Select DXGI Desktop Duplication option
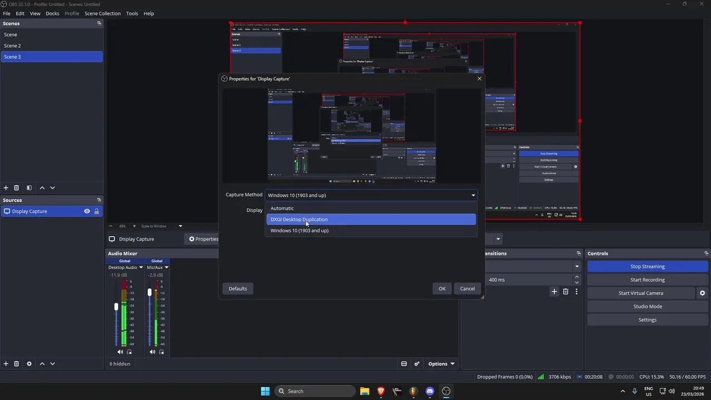The height and width of the screenshot is (400, 711). pos(371,219)
